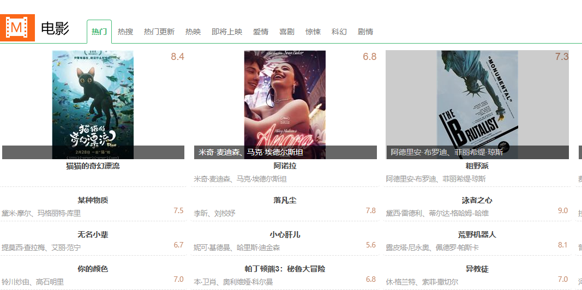Click cast text 本·卫肖、奥利维娅·科尔曼

(233, 282)
